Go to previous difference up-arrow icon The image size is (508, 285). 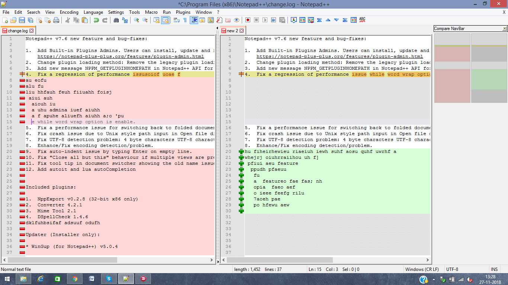click(x=328, y=20)
